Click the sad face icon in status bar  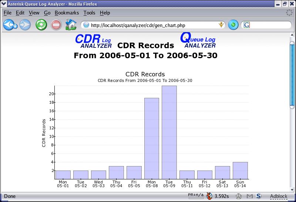pos(239,196)
